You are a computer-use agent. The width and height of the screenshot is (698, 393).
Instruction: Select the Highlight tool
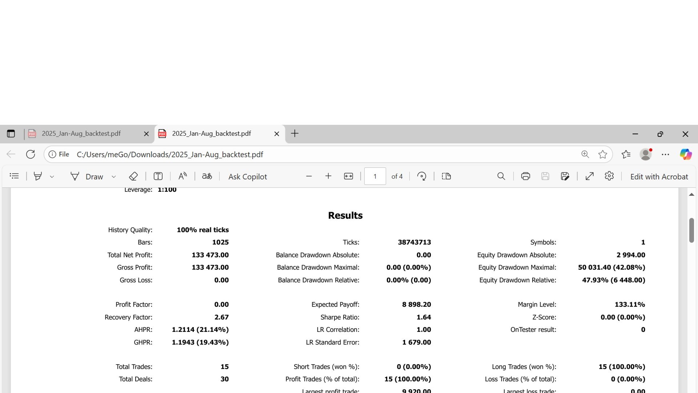pos(37,176)
